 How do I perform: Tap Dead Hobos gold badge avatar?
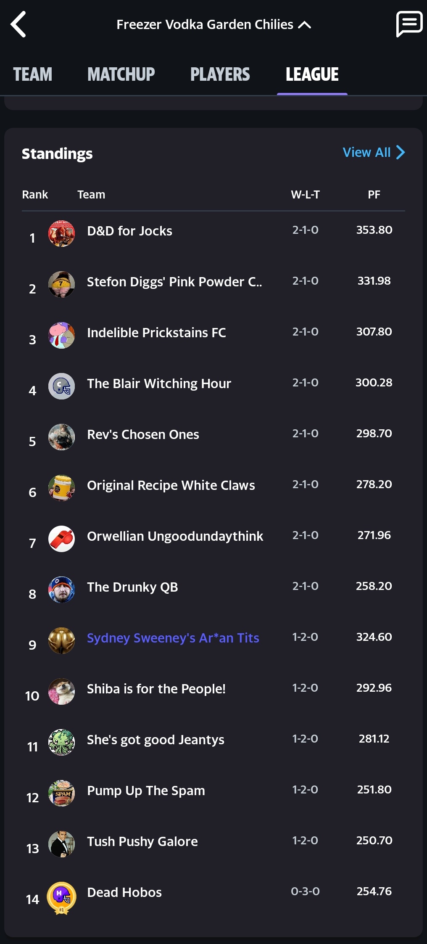coord(61,897)
